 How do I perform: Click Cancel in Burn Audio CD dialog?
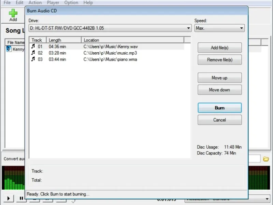click(219, 120)
